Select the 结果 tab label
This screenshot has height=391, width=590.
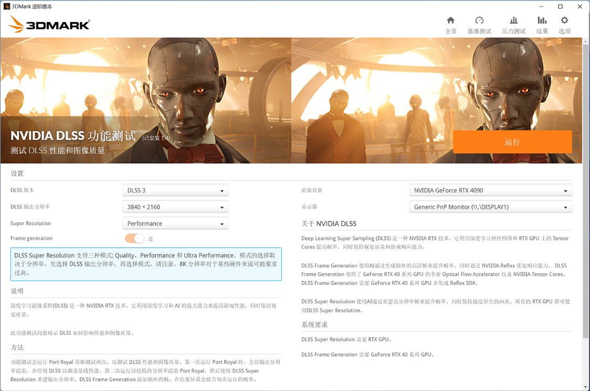point(542,31)
